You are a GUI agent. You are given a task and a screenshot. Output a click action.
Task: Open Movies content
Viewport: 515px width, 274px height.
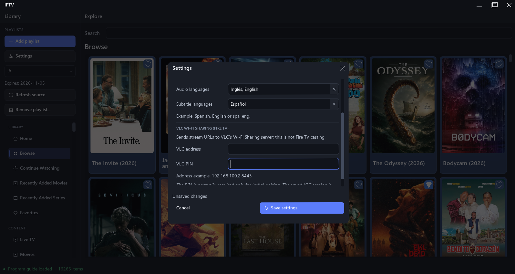[x=39, y=254]
